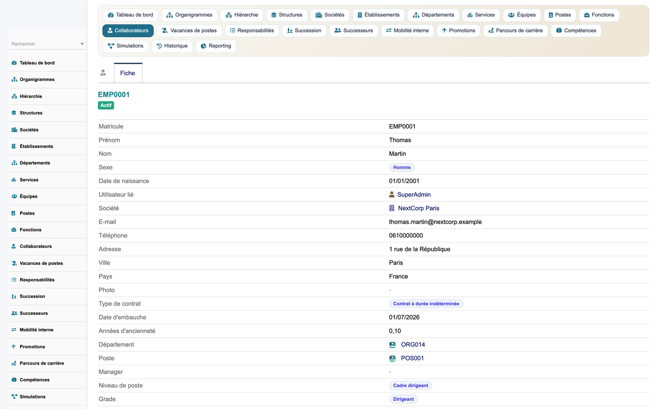Viewport: 661px width, 409px height.
Task: Go to Hiérarchie in top navigation
Action: [242, 15]
